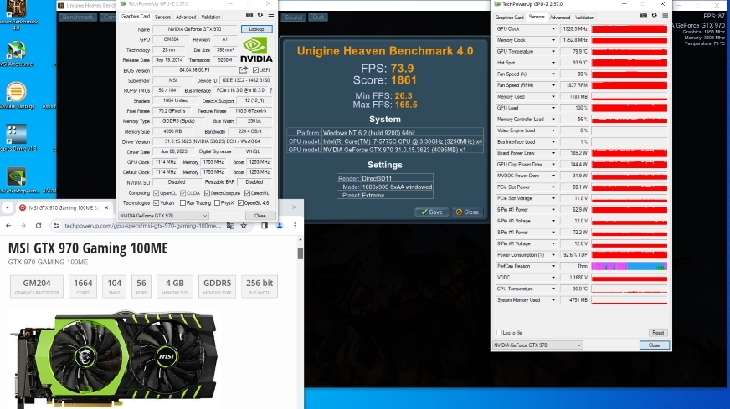Click the Lookup button

(x=256, y=28)
